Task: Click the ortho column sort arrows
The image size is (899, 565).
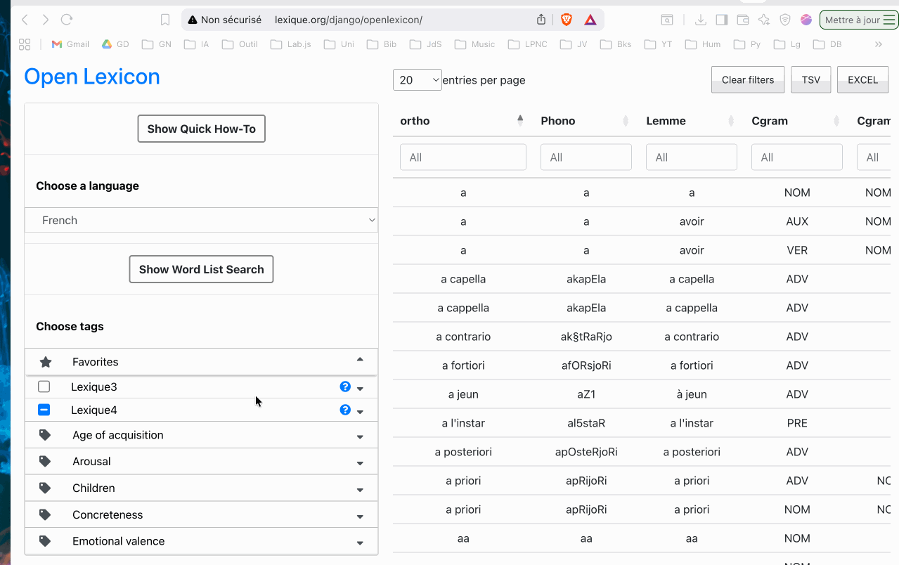Action: coord(520,120)
